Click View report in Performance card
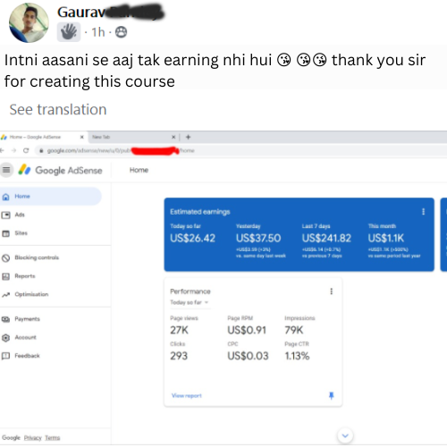The height and width of the screenshot is (447, 447). click(187, 396)
